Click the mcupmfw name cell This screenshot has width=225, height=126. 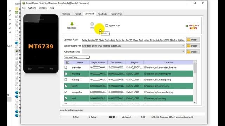[80, 92]
